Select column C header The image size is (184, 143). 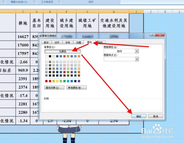[x=23, y=12]
